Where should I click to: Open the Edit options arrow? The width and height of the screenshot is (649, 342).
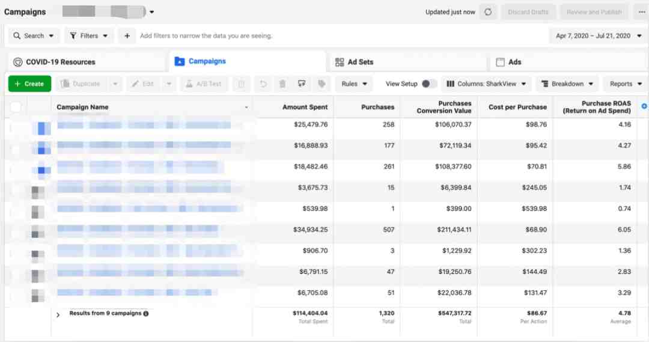coord(169,84)
